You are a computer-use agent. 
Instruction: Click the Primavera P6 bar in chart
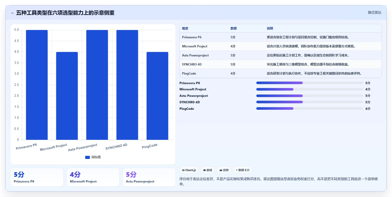[x=37, y=85]
